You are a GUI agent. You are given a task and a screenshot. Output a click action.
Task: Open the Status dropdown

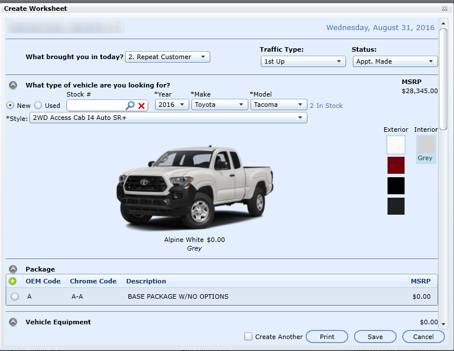(395, 61)
